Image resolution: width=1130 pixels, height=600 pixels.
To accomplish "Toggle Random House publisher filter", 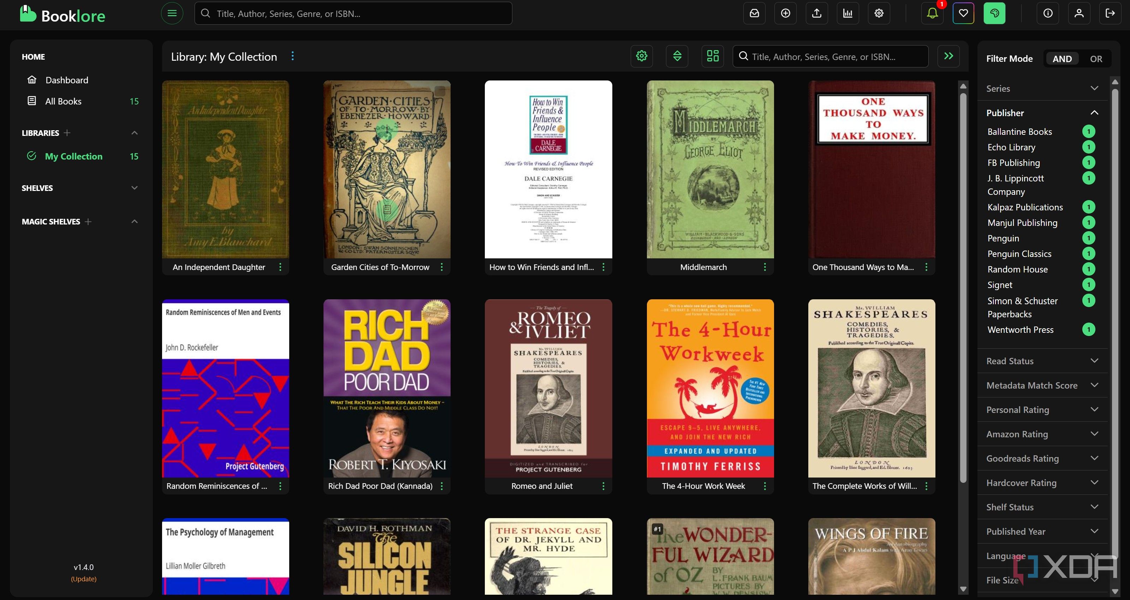I will point(1041,269).
